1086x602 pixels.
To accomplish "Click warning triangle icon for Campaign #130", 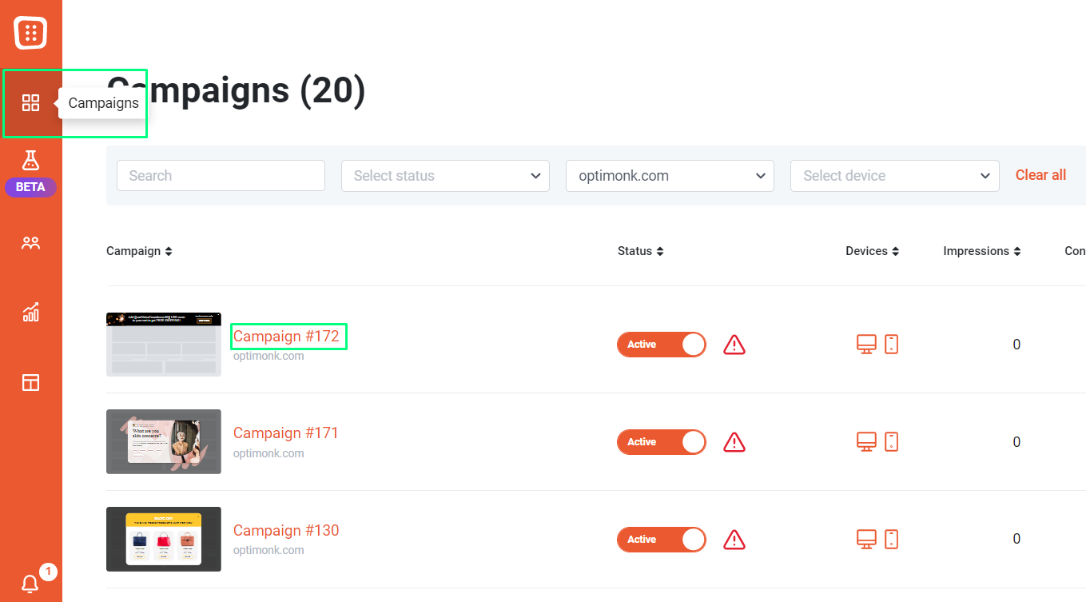I will [734, 540].
